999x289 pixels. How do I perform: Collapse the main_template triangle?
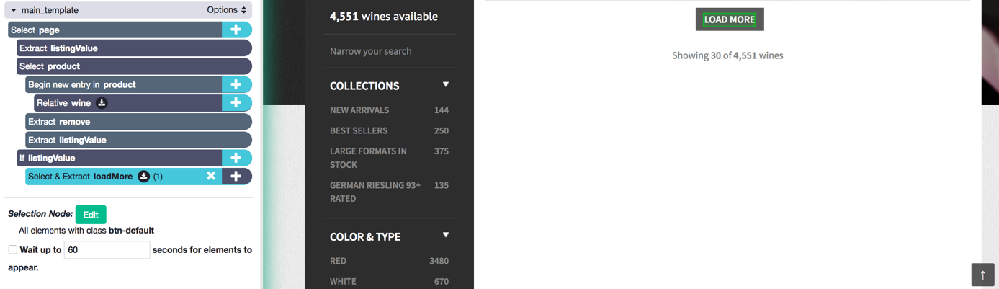tap(14, 10)
